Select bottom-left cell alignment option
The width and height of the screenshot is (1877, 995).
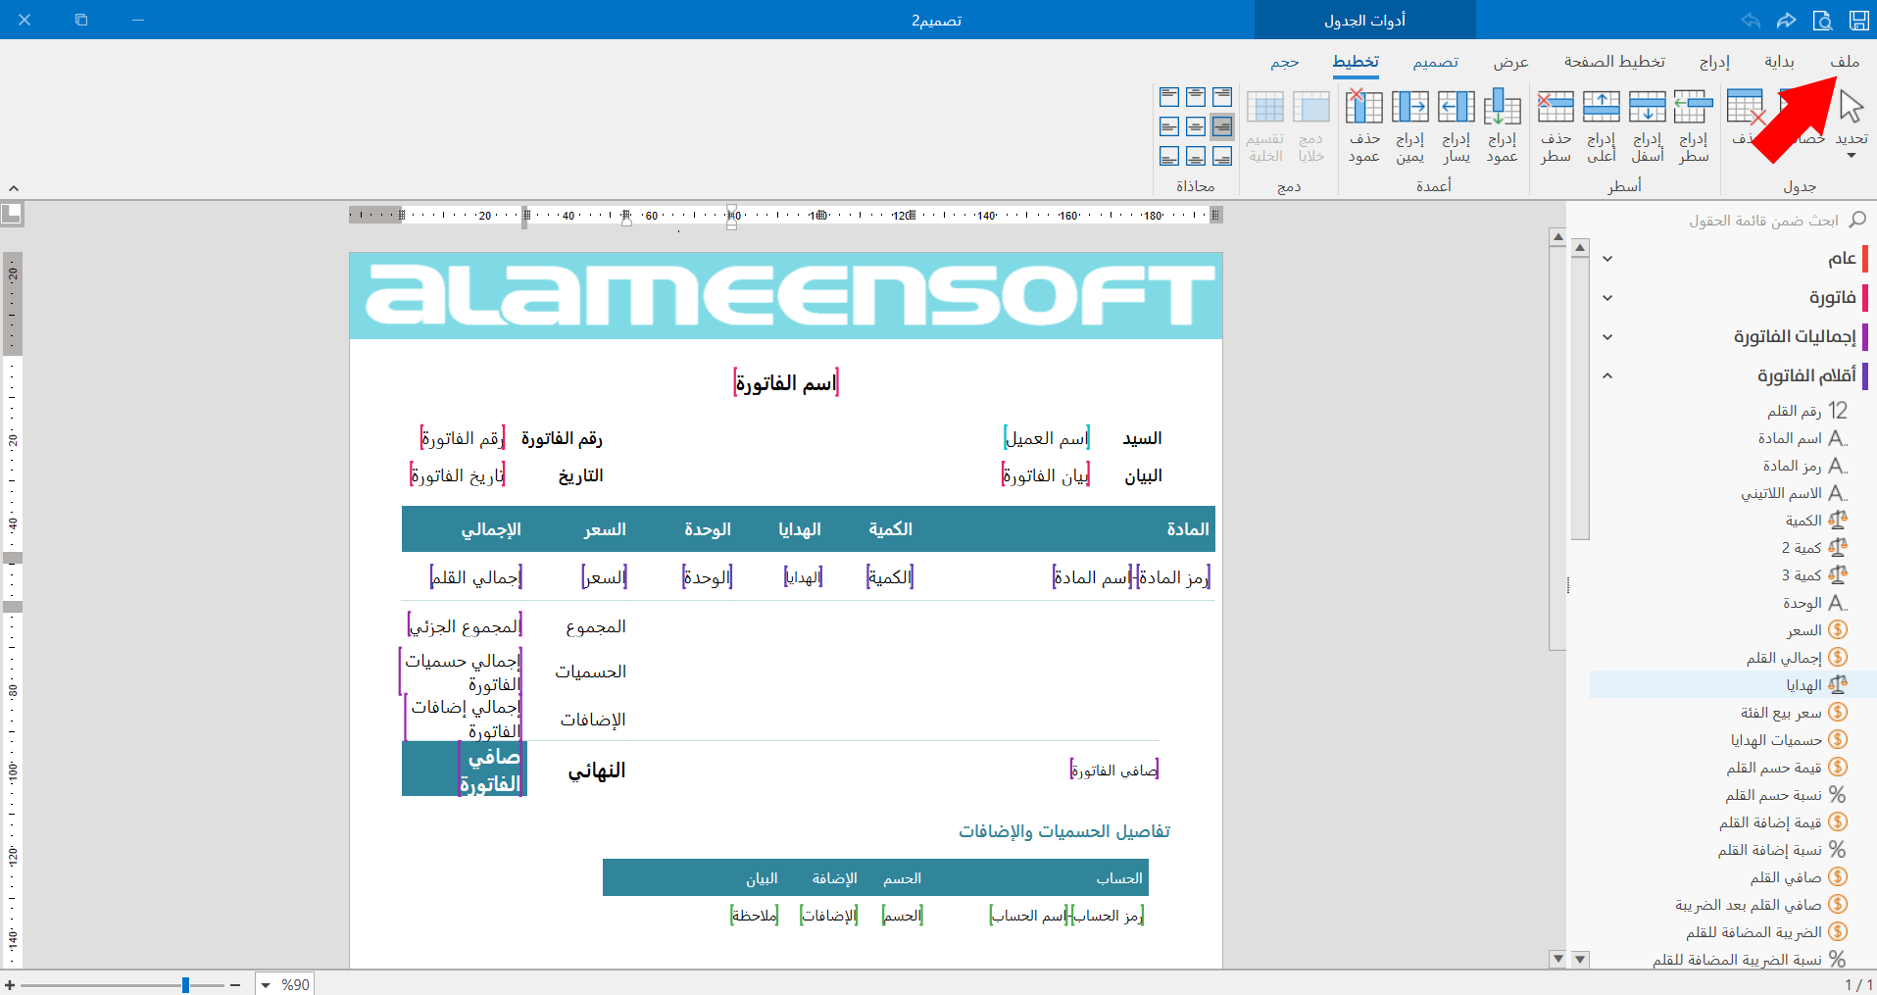click(1168, 156)
